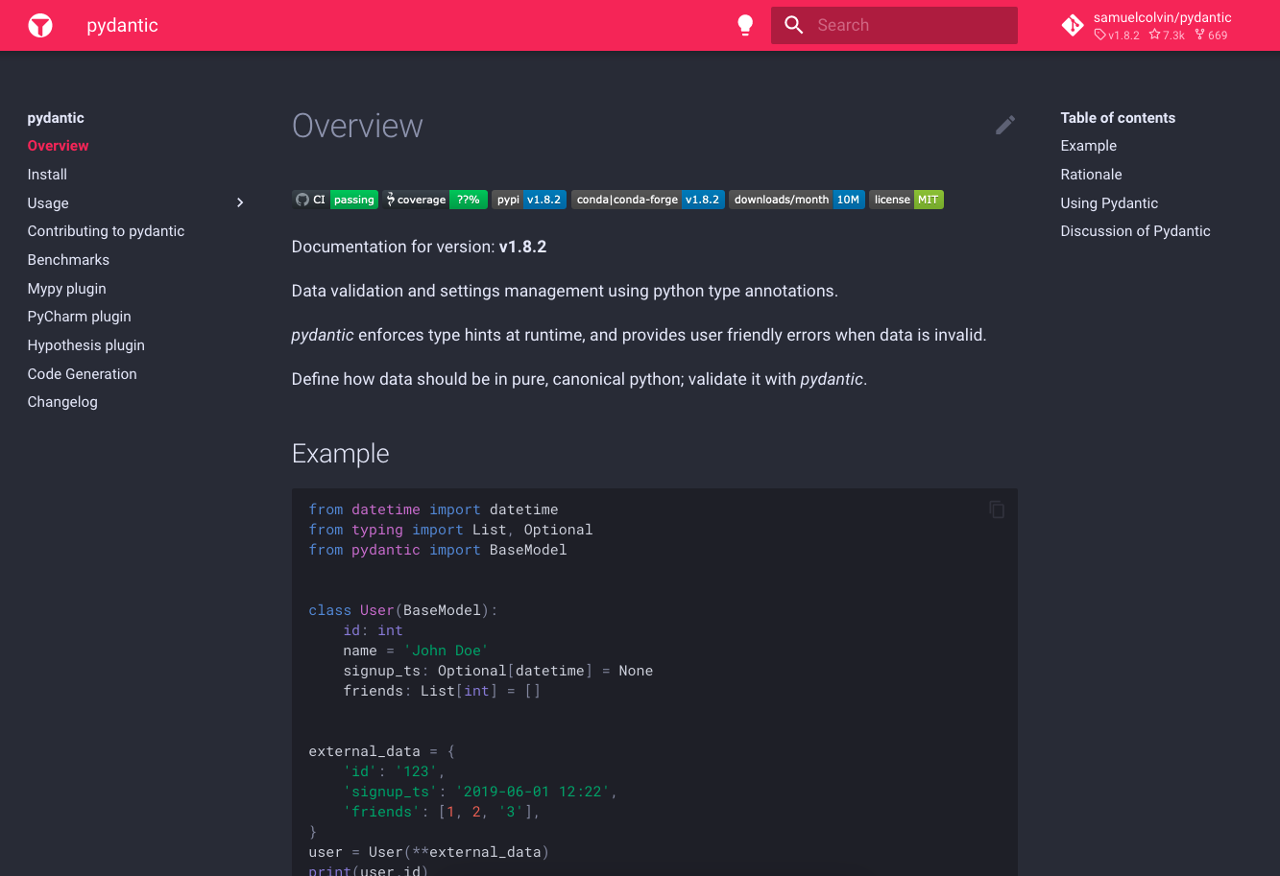1280x876 pixels.
Task: Click the coverage badge
Action: click(x=436, y=200)
